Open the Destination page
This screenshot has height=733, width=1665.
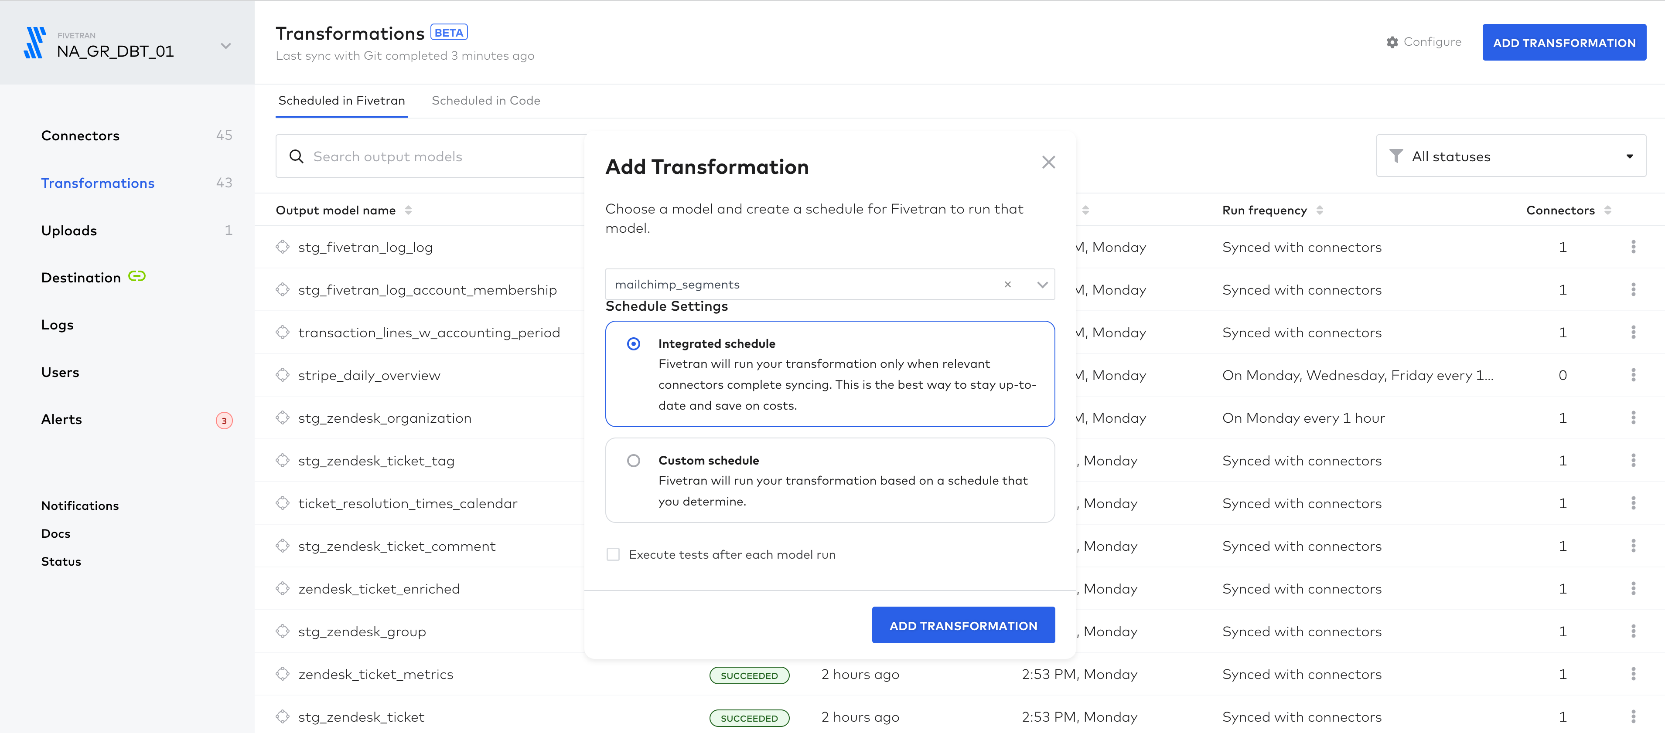tap(81, 278)
